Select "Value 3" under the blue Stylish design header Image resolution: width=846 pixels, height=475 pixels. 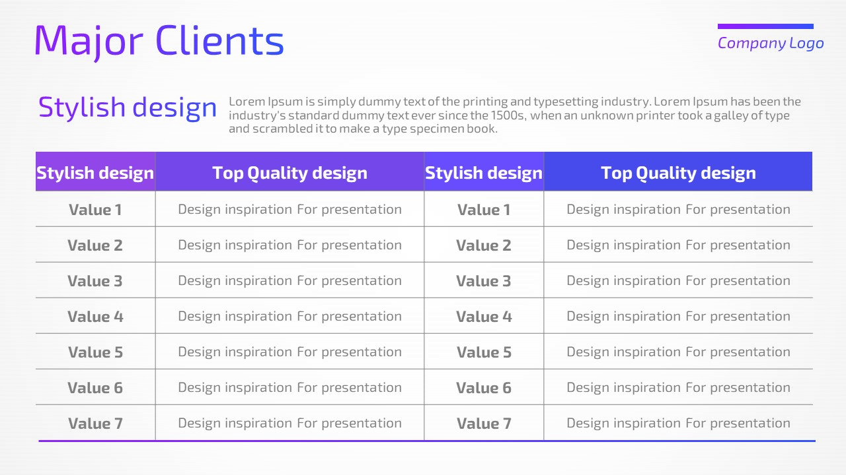coord(484,281)
